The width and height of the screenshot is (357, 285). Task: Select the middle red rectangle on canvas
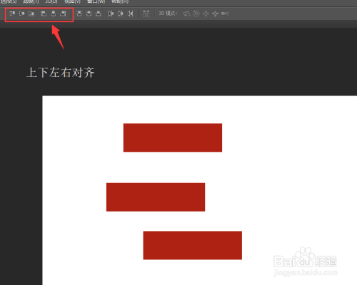[156, 197]
